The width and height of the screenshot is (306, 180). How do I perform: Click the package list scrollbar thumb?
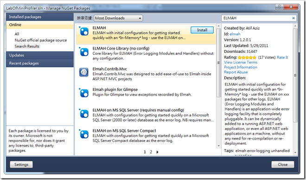click(x=218, y=63)
